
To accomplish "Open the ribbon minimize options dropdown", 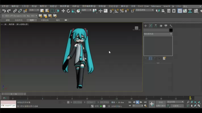I will tap(66, 20).
